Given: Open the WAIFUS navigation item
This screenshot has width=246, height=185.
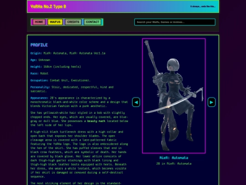Looking at the screenshot, I should [55, 22].
